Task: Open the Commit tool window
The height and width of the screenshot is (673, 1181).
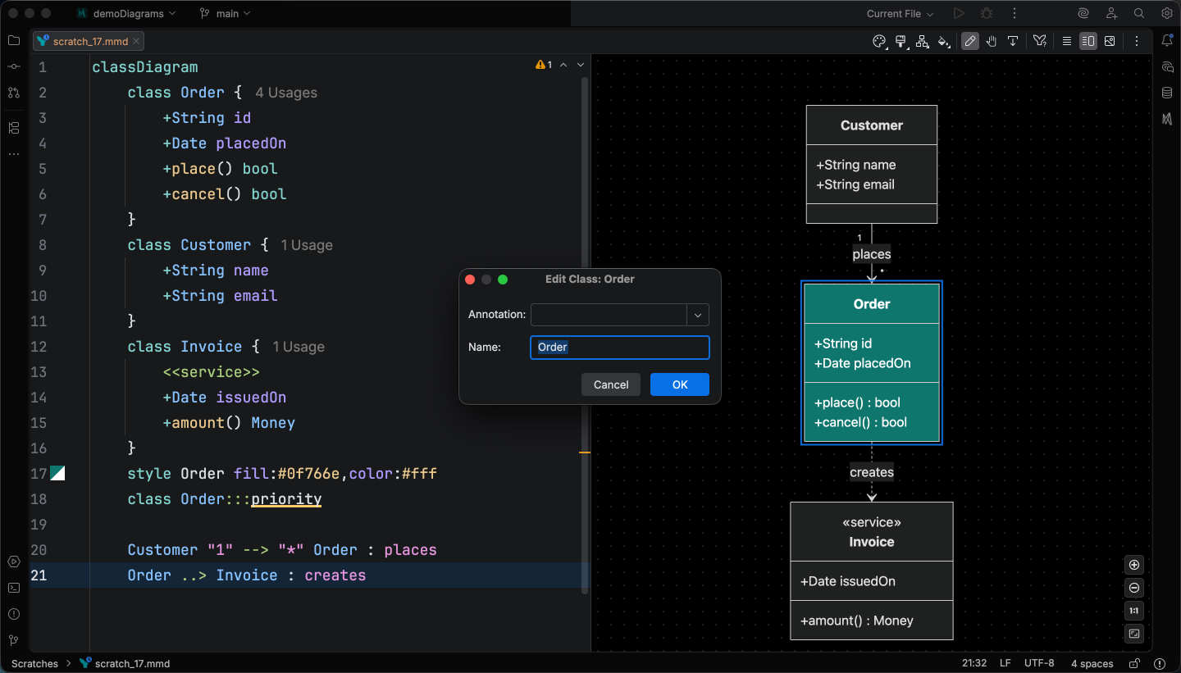Action: tap(14, 66)
